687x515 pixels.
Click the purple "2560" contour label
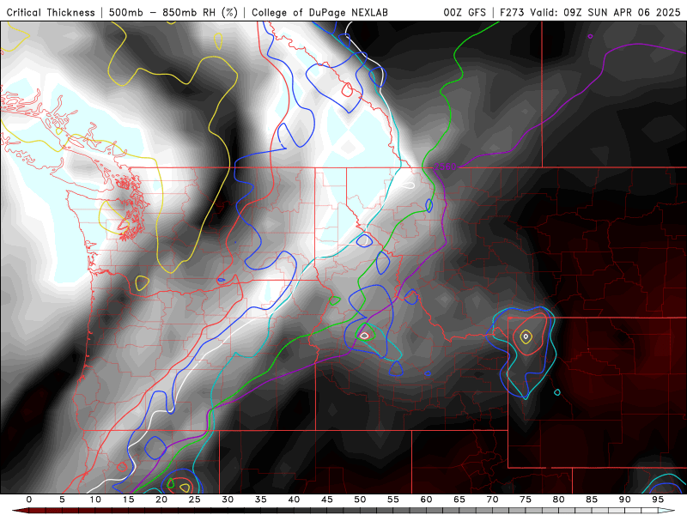(445, 167)
